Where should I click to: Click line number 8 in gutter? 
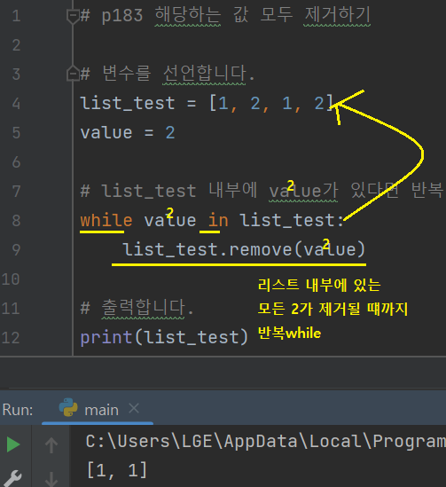point(16,221)
